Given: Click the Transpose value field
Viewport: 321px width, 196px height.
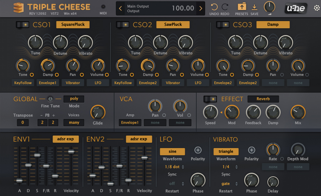Looking at the screenshot, I should (x=23, y=122).
